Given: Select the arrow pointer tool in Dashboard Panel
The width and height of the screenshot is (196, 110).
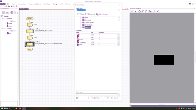Looking at the screenshot, I should pos(135,11).
